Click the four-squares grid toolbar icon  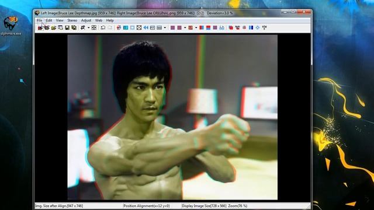tap(94, 28)
